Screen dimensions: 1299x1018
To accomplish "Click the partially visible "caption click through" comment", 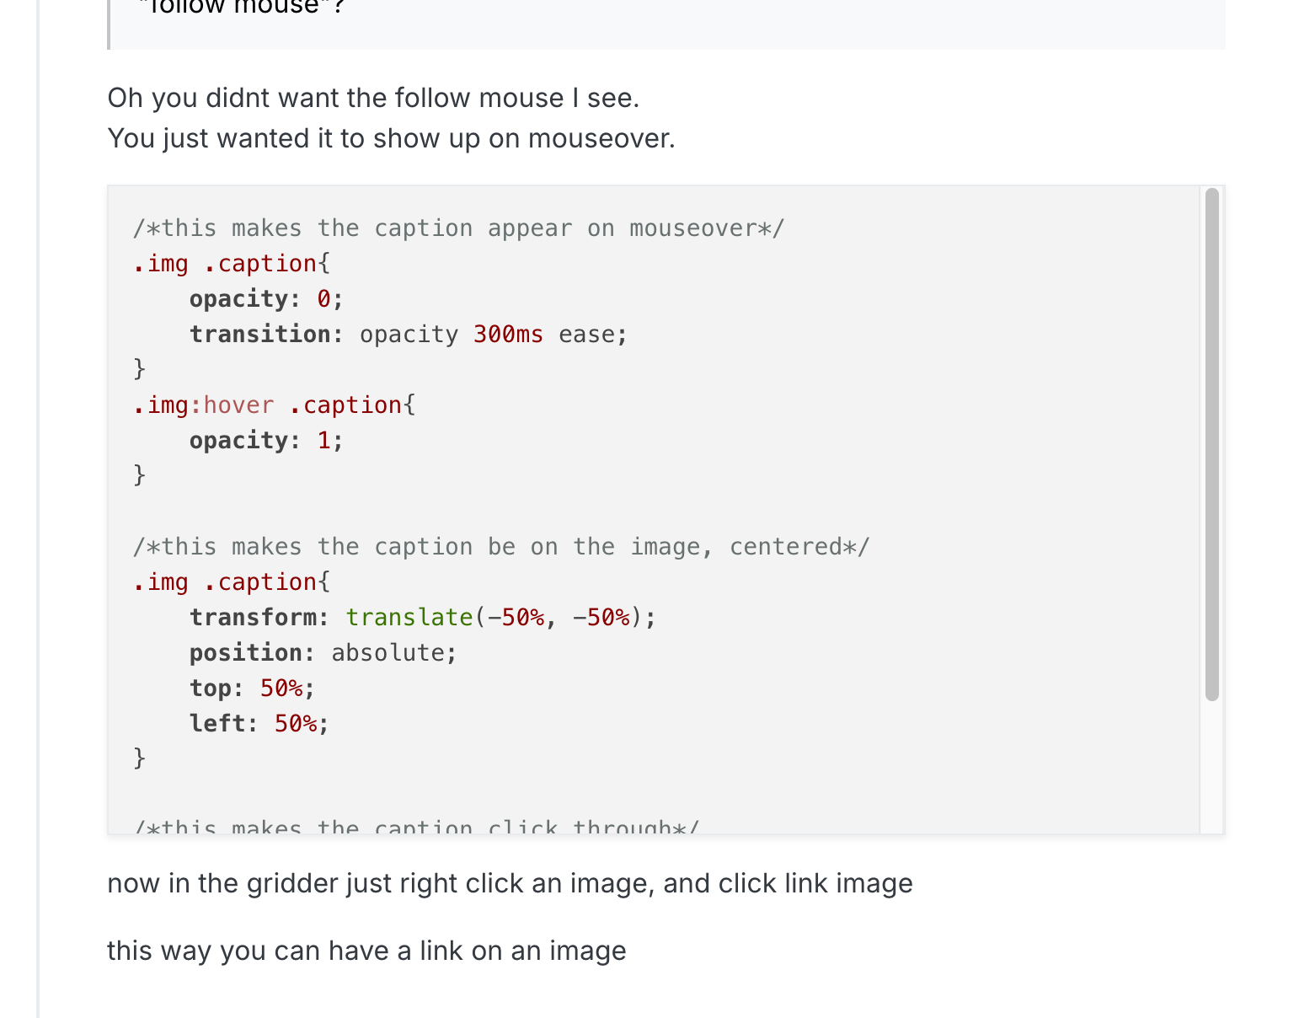I will pos(416,827).
